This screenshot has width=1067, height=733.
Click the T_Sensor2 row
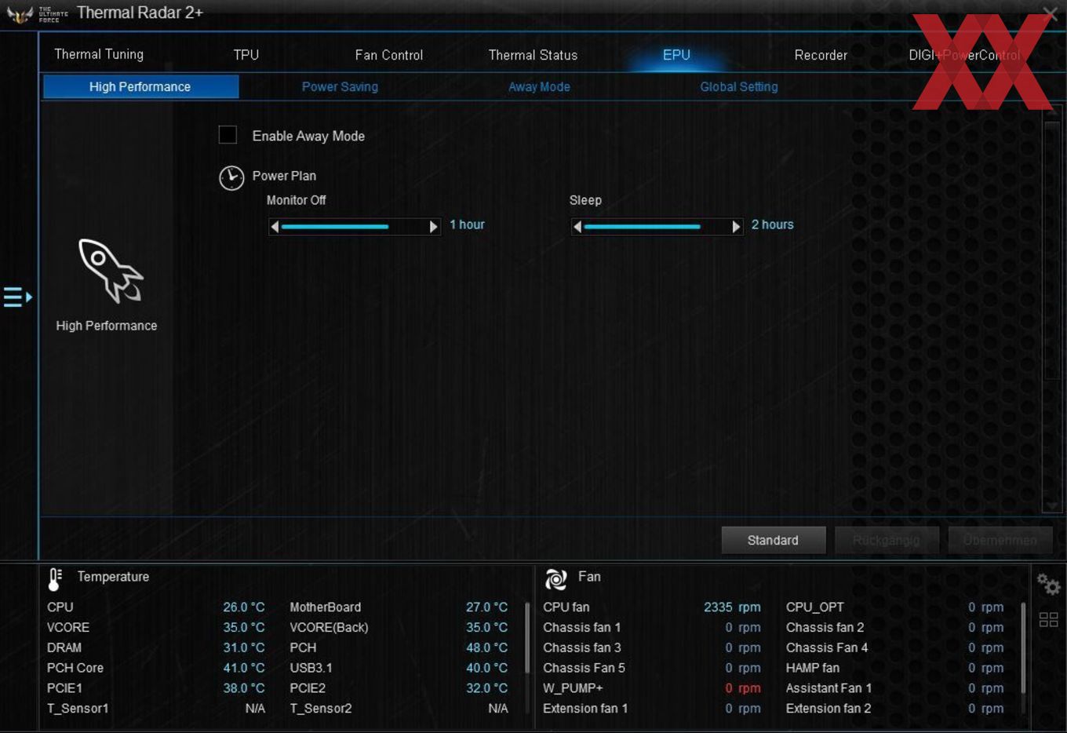[399, 708]
